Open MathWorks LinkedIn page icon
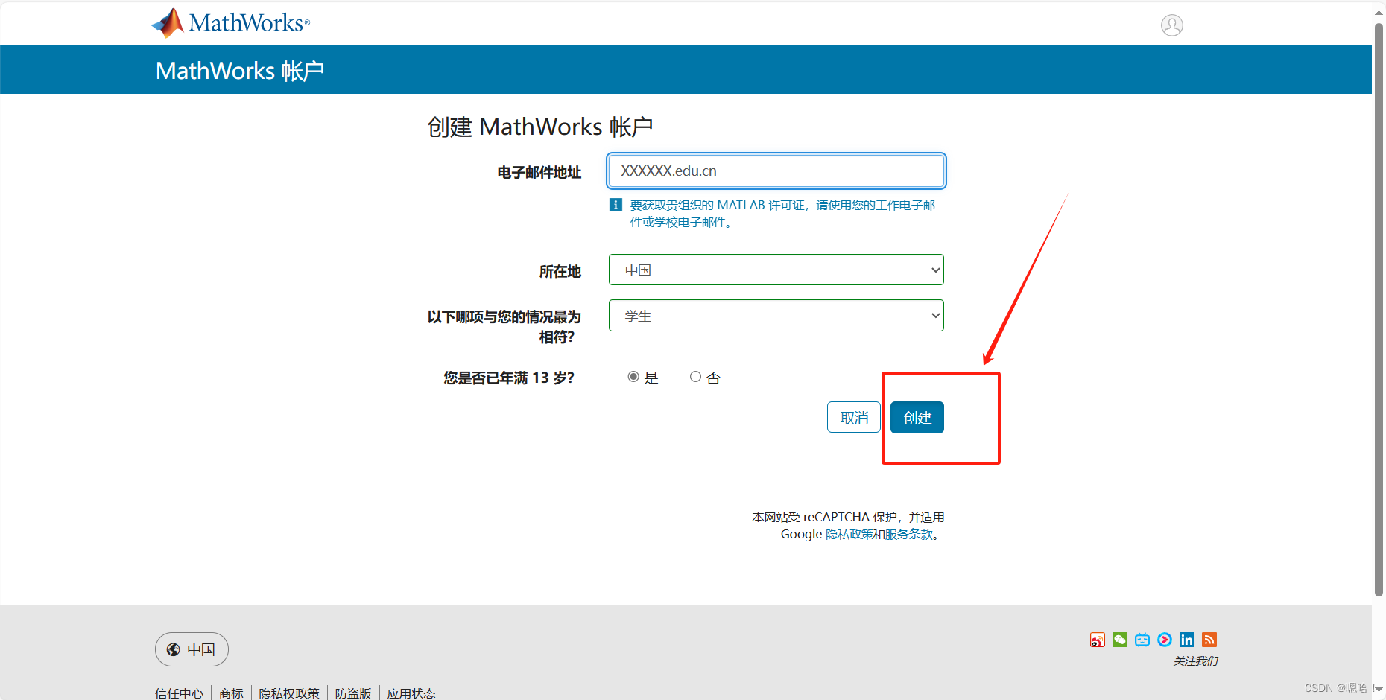The image size is (1386, 700). pos(1186,640)
